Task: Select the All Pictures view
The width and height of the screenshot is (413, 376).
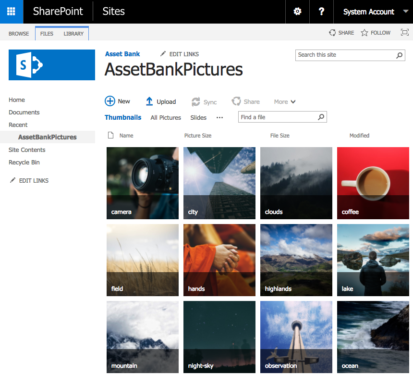Action: tap(165, 117)
